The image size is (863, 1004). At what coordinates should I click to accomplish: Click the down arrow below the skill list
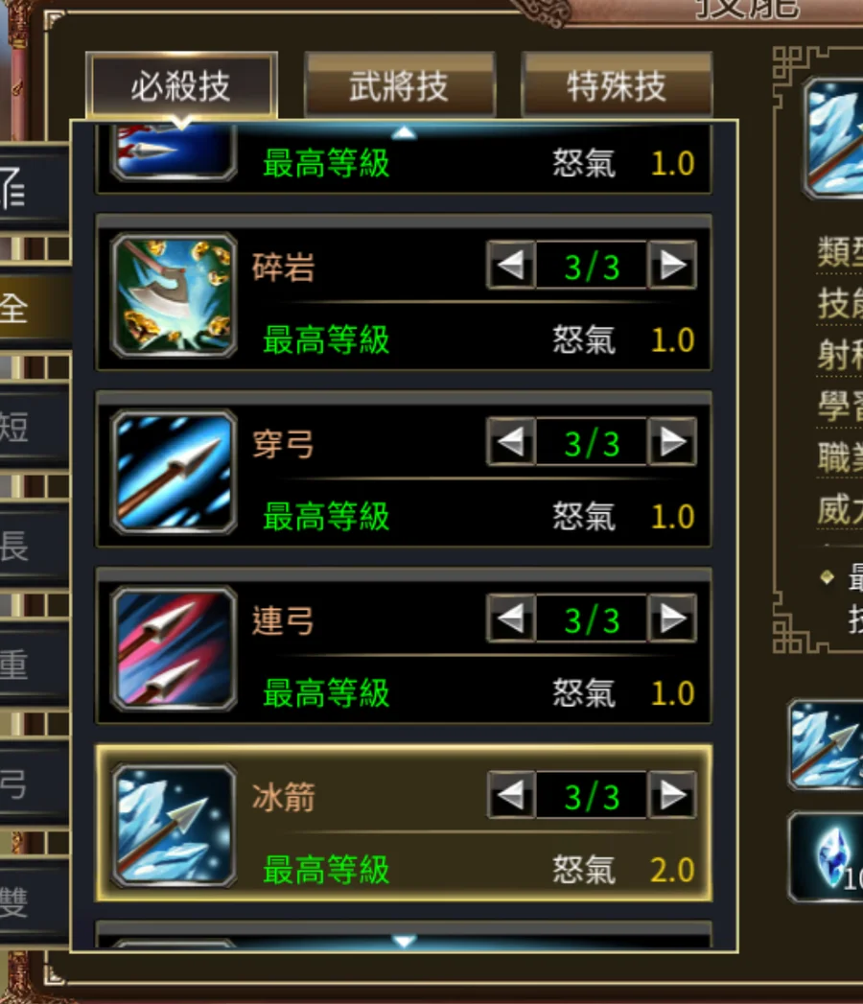404,942
